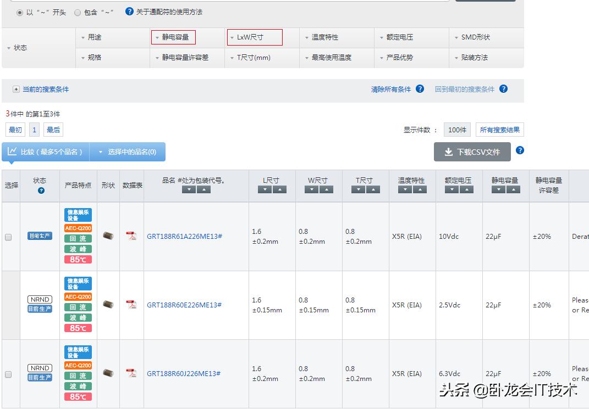Click help icon beside 下载CSV文件 button
The image size is (589, 409).
tap(520, 150)
